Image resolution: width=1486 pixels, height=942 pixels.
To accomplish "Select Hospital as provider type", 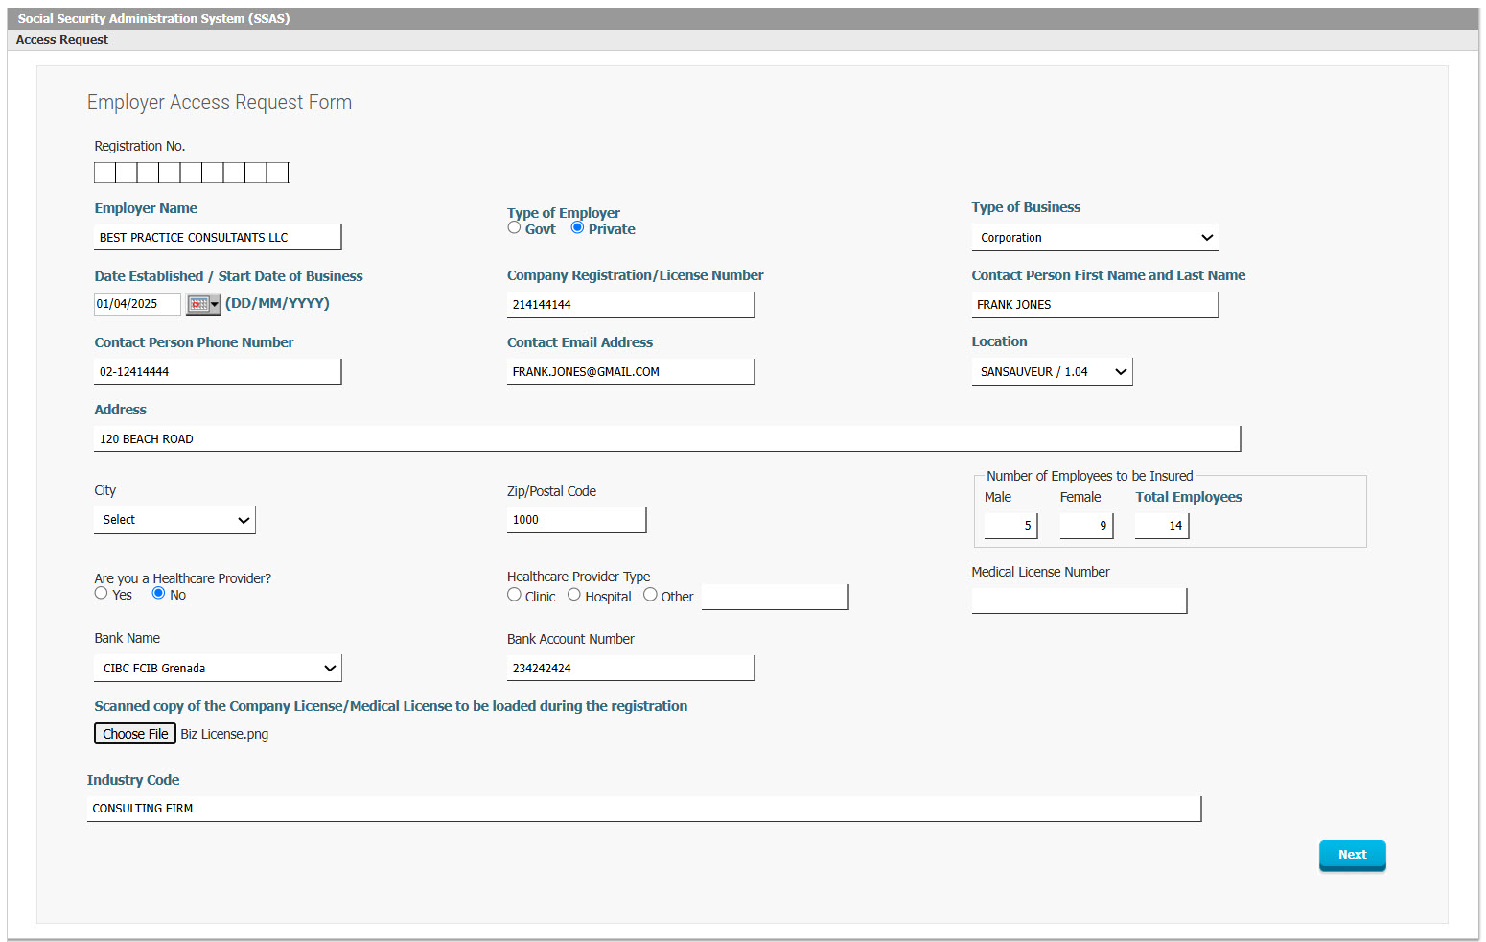I will [574, 595].
